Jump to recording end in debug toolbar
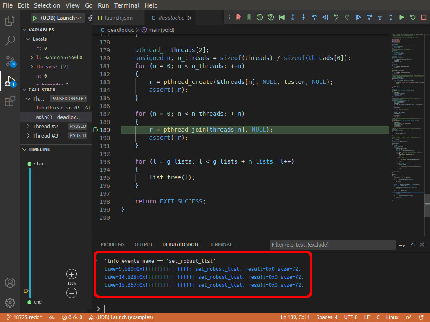The image size is (430, 322). (x=402, y=17)
